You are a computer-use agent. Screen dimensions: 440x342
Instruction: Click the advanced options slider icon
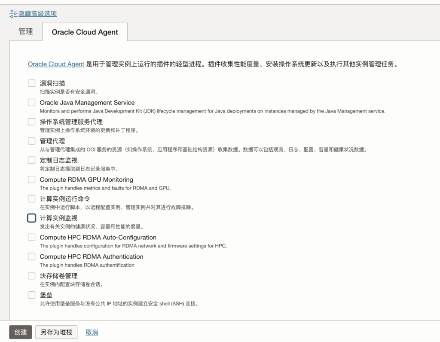[13, 13]
